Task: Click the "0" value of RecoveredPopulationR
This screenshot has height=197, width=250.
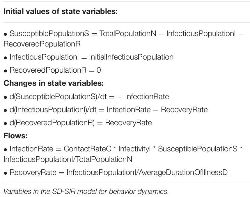Action: [99, 70]
